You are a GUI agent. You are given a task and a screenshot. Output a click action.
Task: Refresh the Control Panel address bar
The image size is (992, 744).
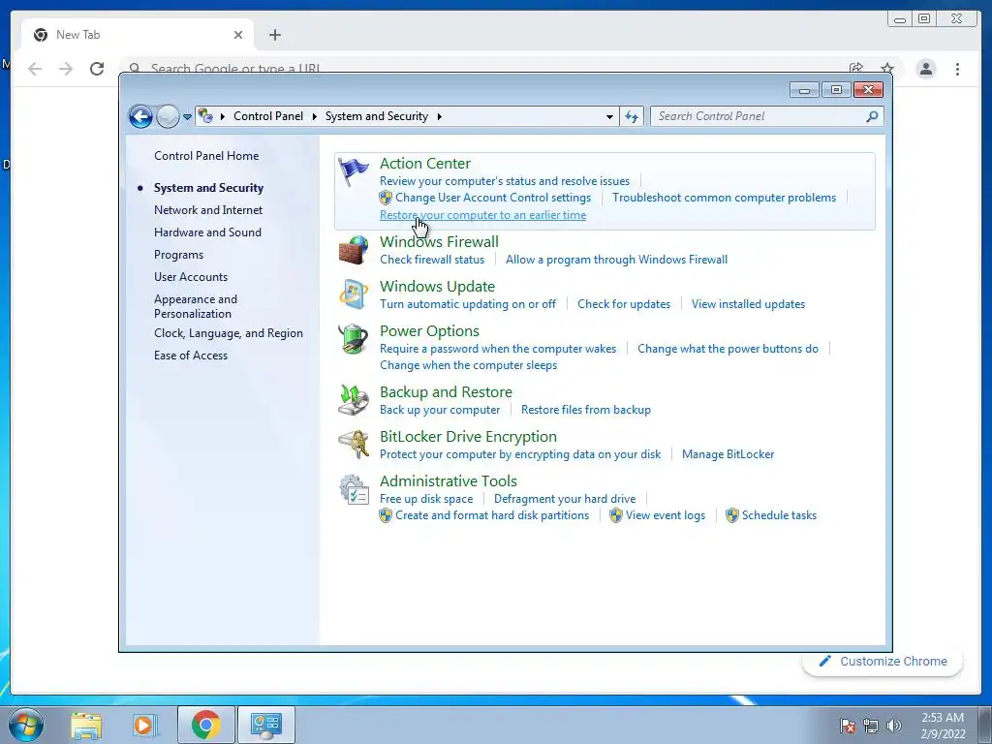click(x=632, y=116)
